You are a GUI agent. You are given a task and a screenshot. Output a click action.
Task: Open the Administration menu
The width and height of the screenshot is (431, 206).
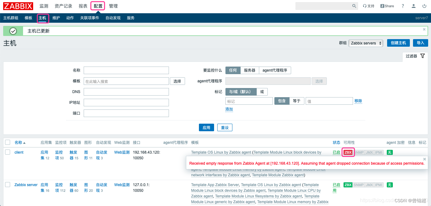pyautogui.click(x=113, y=6)
